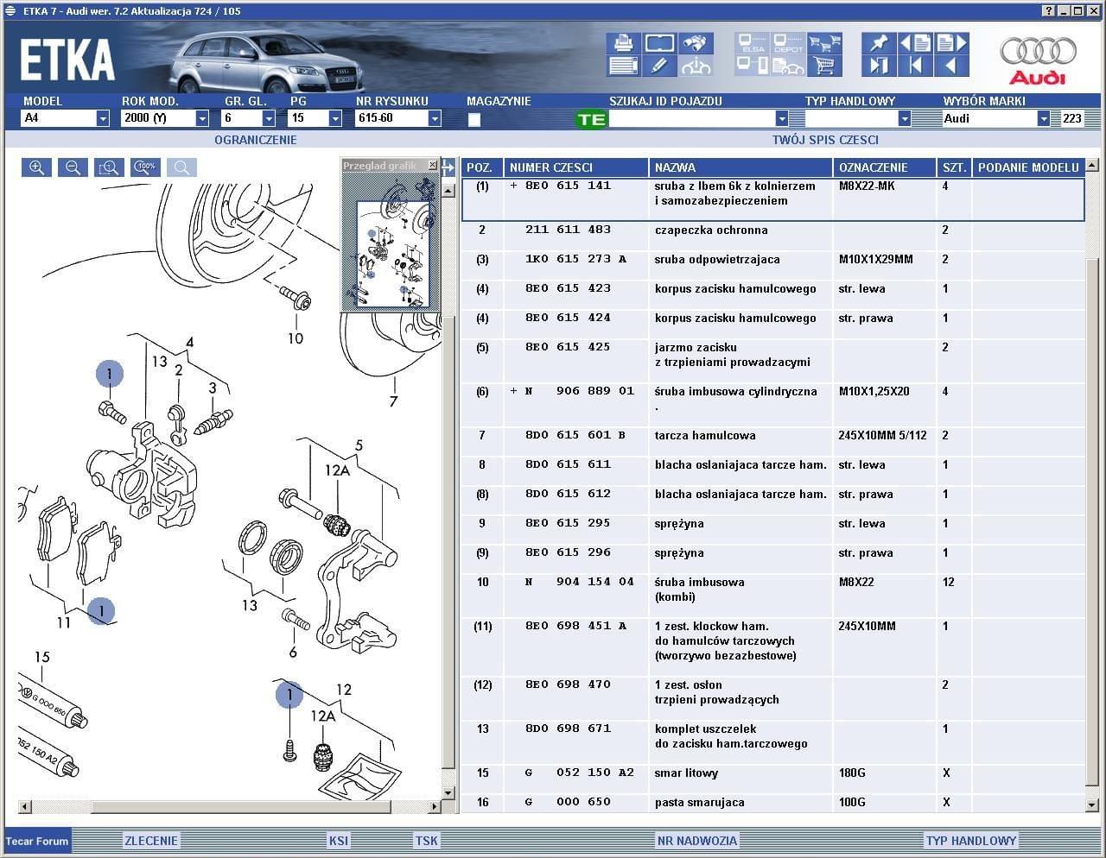
Task: Click the TSK bottom bar item
Action: 426,841
